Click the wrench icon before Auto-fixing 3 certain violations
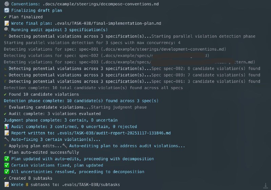271x190 pixels. click(x=6, y=139)
